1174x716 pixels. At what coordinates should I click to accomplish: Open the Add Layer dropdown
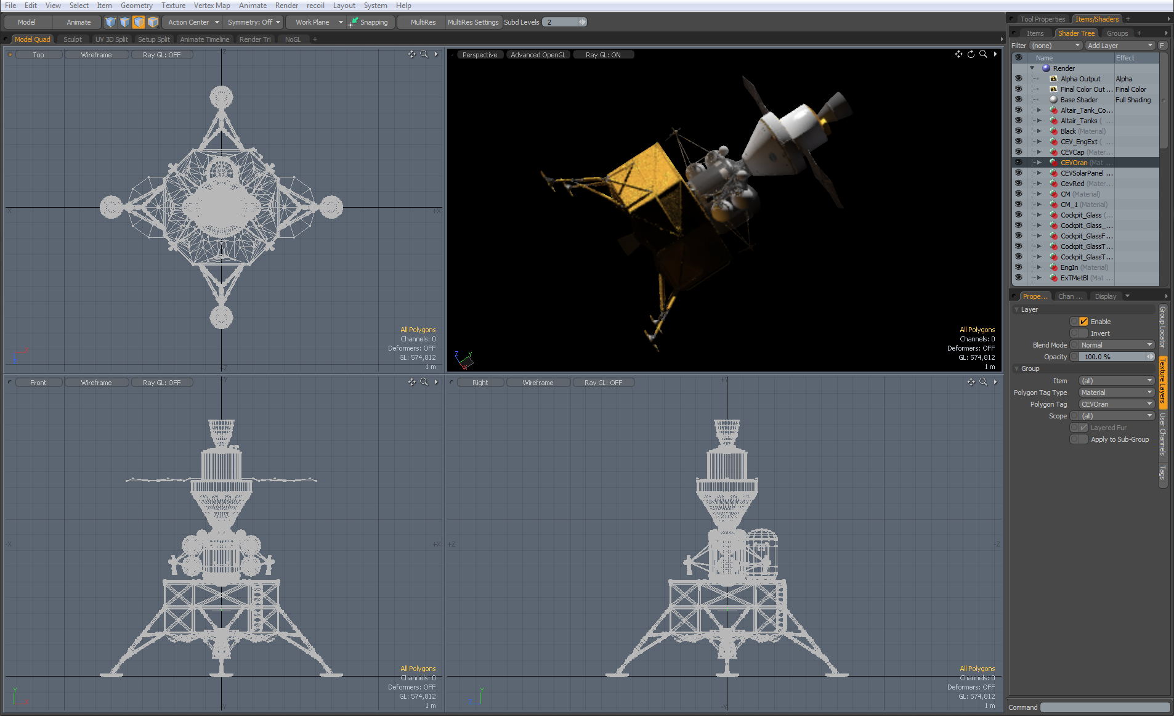click(1119, 46)
